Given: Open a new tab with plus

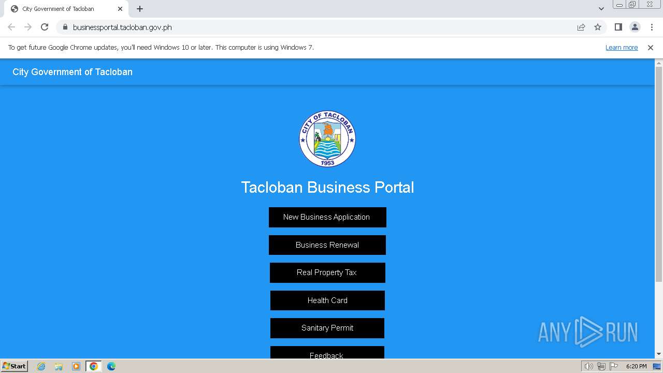Looking at the screenshot, I should [140, 9].
